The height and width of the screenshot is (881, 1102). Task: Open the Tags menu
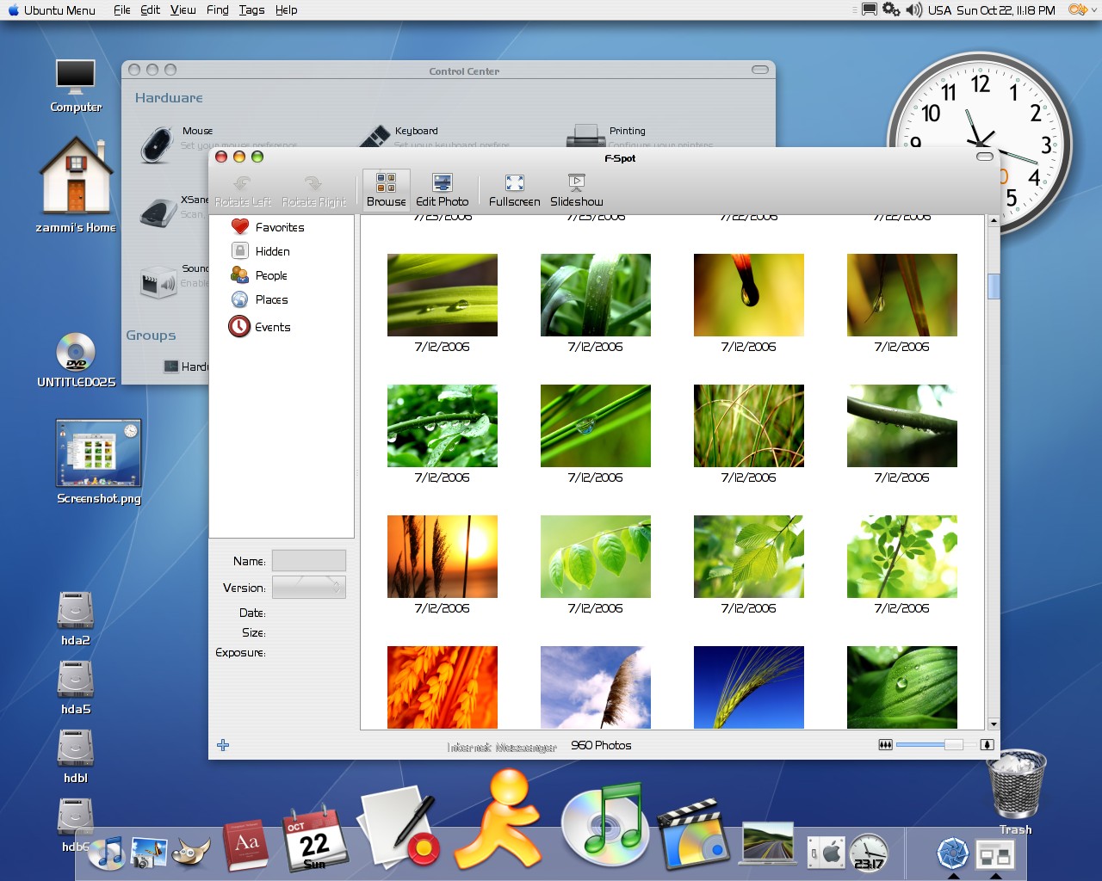coord(251,10)
